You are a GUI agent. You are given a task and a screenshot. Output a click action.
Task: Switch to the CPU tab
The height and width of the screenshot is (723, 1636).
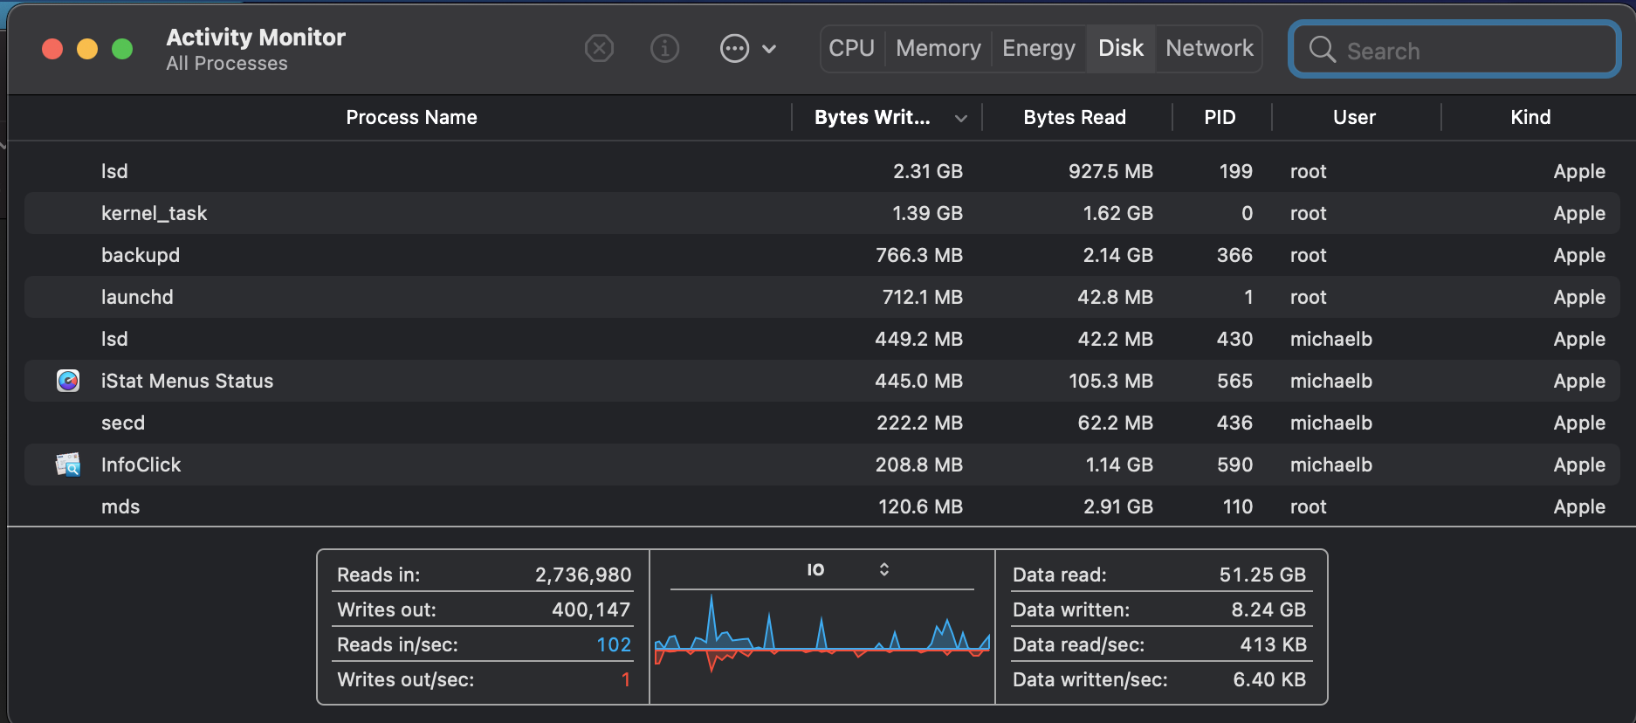[851, 48]
